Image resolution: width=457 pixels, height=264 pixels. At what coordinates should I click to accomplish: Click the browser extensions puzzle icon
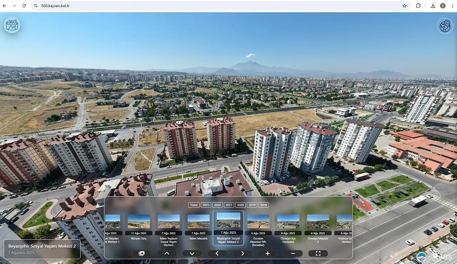click(x=418, y=6)
